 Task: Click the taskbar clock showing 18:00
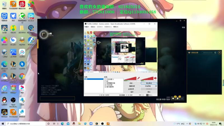[214, 123]
